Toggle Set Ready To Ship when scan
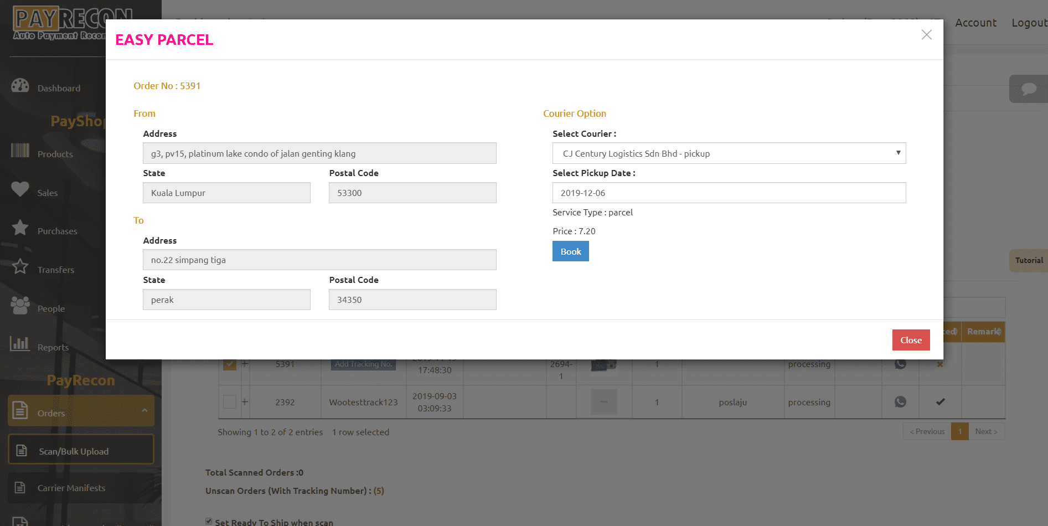Viewport: 1048px width, 526px height. point(209,522)
